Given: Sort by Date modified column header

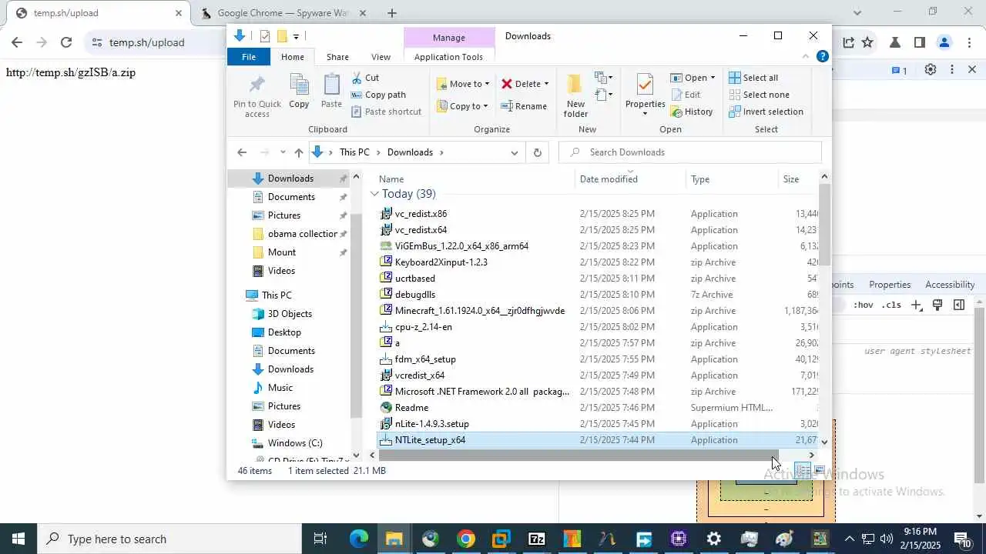Looking at the screenshot, I should [x=630, y=179].
